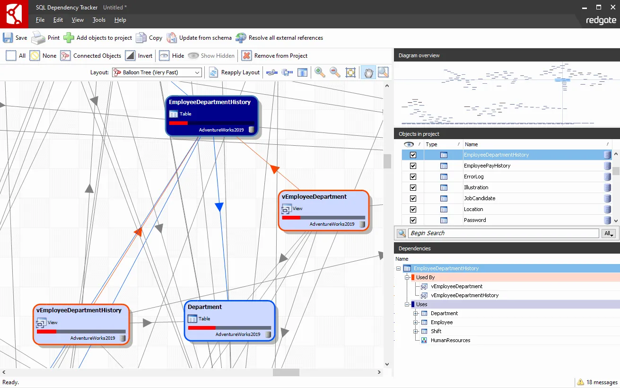Viewport: 620px width, 388px height.
Task: Select the Pan tool in the diagram toolbar
Action: (x=368, y=72)
